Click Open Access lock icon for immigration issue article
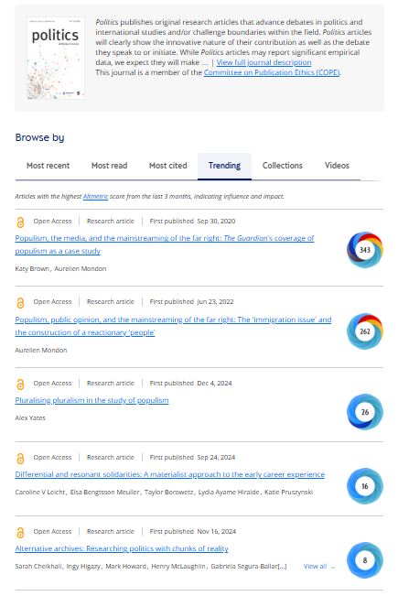 pyautogui.click(x=20, y=302)
